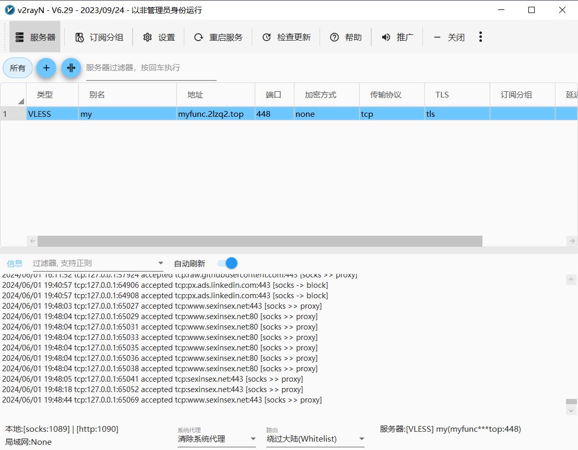Click the v2rayN app logo icon

pyautogui.click(x=9, y=10)
